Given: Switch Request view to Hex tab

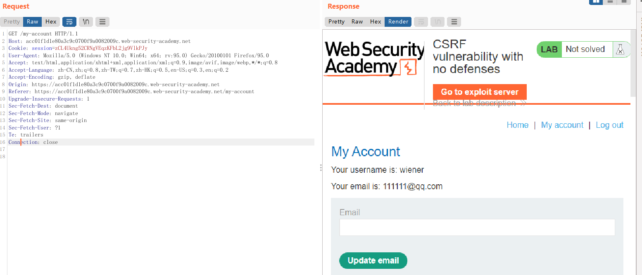Looking at the screenshot, I should (x=51, y=22).
